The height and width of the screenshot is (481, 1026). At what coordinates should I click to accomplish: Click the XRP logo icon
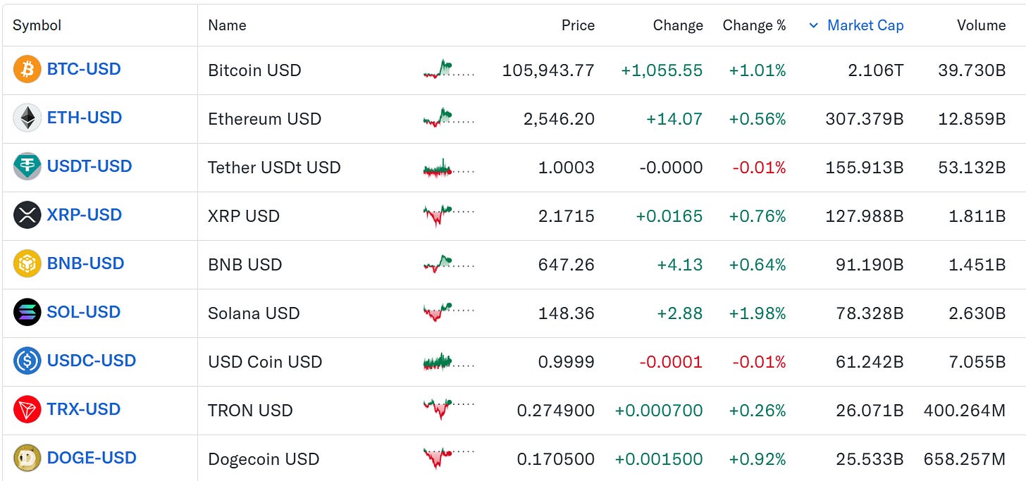(x=27, y=215)
